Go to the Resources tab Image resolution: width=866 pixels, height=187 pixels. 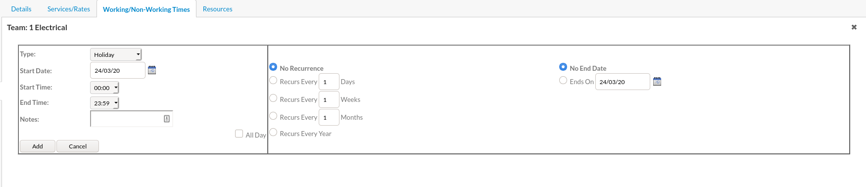point(218,9)
